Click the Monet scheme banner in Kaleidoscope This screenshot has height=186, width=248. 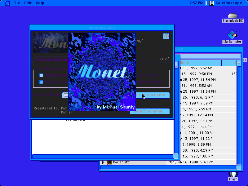(51, 42)
